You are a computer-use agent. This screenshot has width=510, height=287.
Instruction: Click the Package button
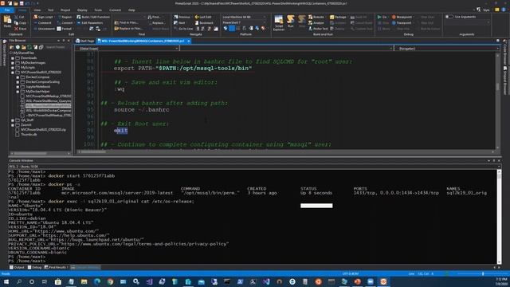click(x=338, y=17)
